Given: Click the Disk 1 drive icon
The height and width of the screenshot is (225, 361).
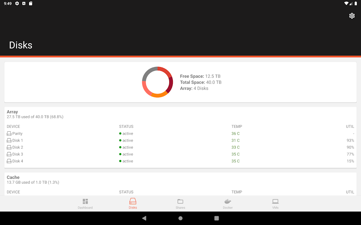Looking at the screenshot, I should pyautogui.click(x=9, y=140).
